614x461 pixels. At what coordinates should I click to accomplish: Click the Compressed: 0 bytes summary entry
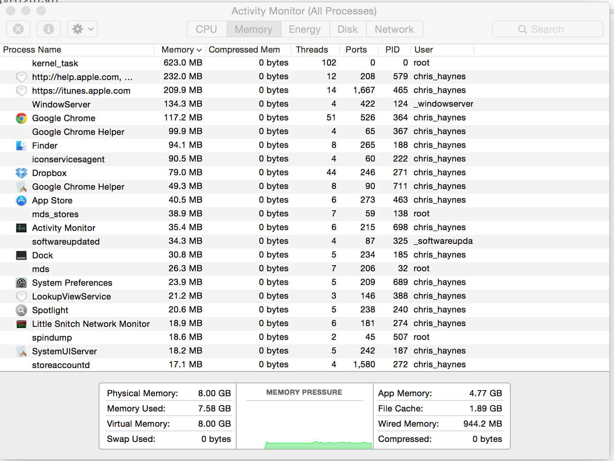point(440,439)
